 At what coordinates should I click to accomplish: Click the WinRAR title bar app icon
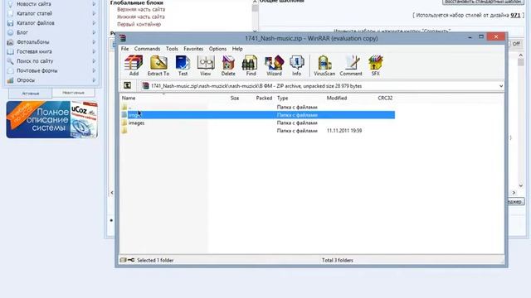[x=123, y=38]
